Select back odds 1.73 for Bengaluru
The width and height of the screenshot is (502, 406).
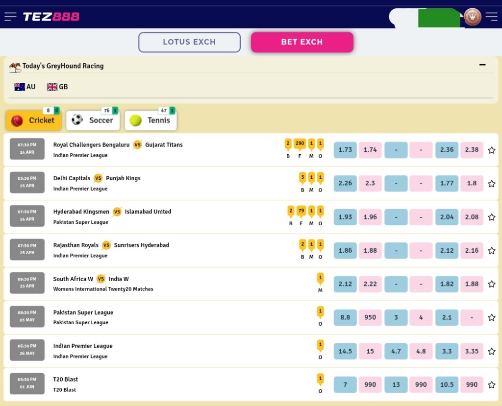(x=345, y=150)
